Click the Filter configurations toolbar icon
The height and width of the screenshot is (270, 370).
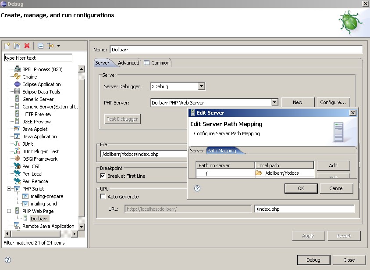pos(51,46)
